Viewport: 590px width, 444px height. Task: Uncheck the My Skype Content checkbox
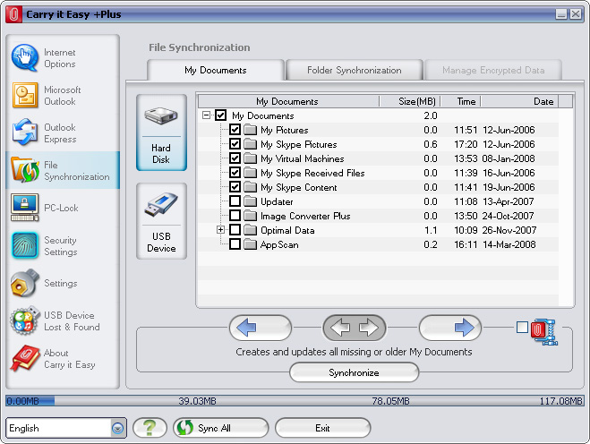coord(235,186)
